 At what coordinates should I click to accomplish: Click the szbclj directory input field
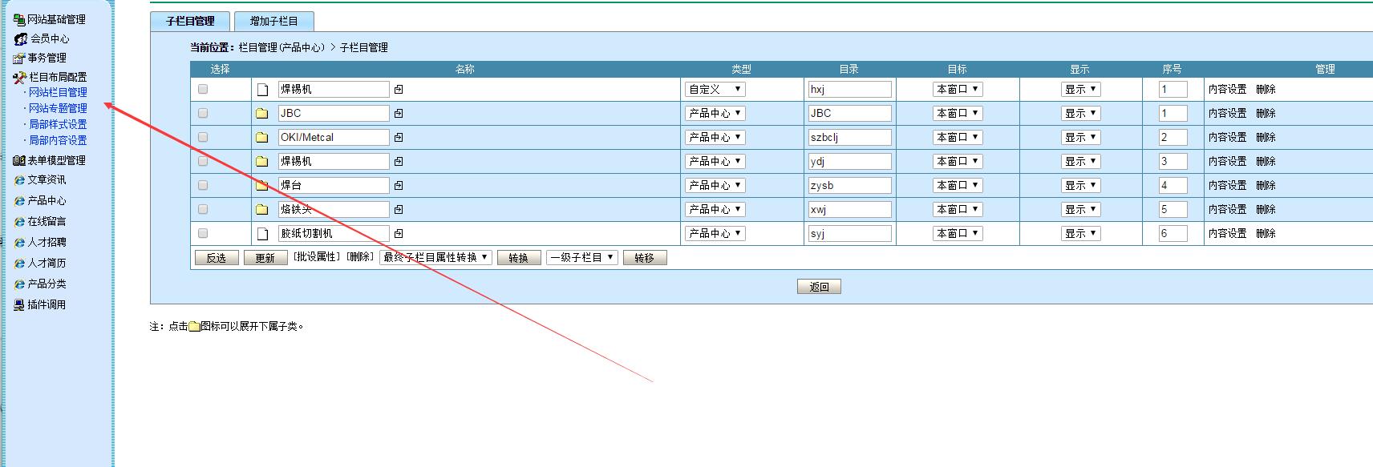click(849, 137)
